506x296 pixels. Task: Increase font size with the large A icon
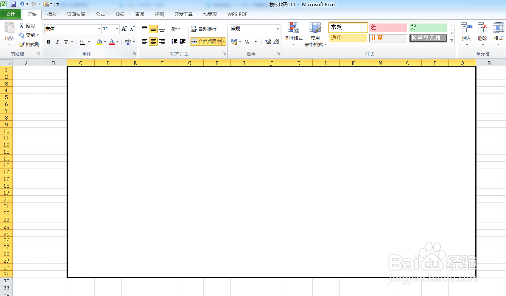click(124, 29)
